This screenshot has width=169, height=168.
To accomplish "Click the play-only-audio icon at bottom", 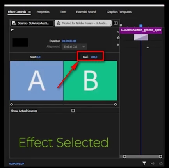I will (x=152, y=163).
